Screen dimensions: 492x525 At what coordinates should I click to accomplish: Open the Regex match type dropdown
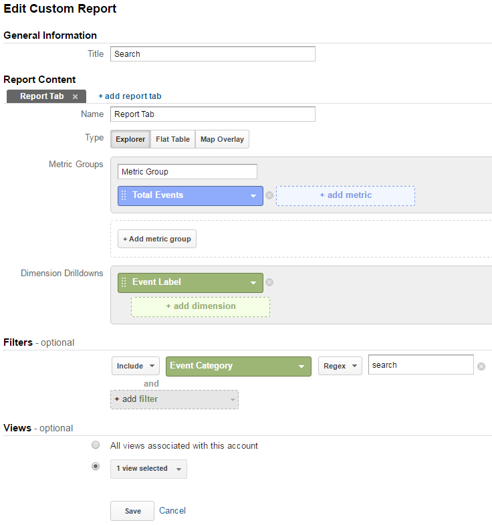click(x=340, y=366)
